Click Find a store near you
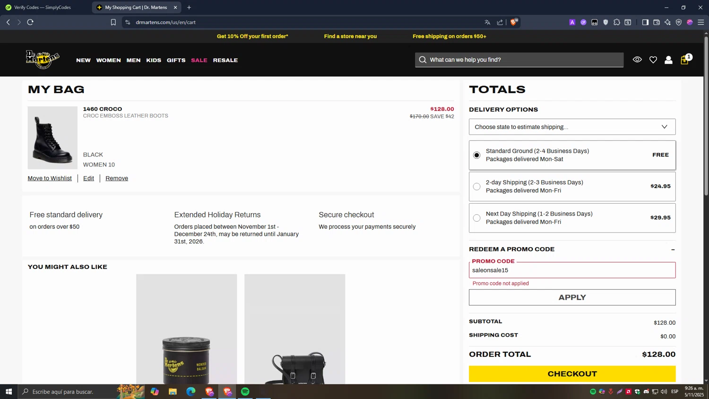Viewport: 709px width, 399px height. pyautogui.click(x=350, y=36)
